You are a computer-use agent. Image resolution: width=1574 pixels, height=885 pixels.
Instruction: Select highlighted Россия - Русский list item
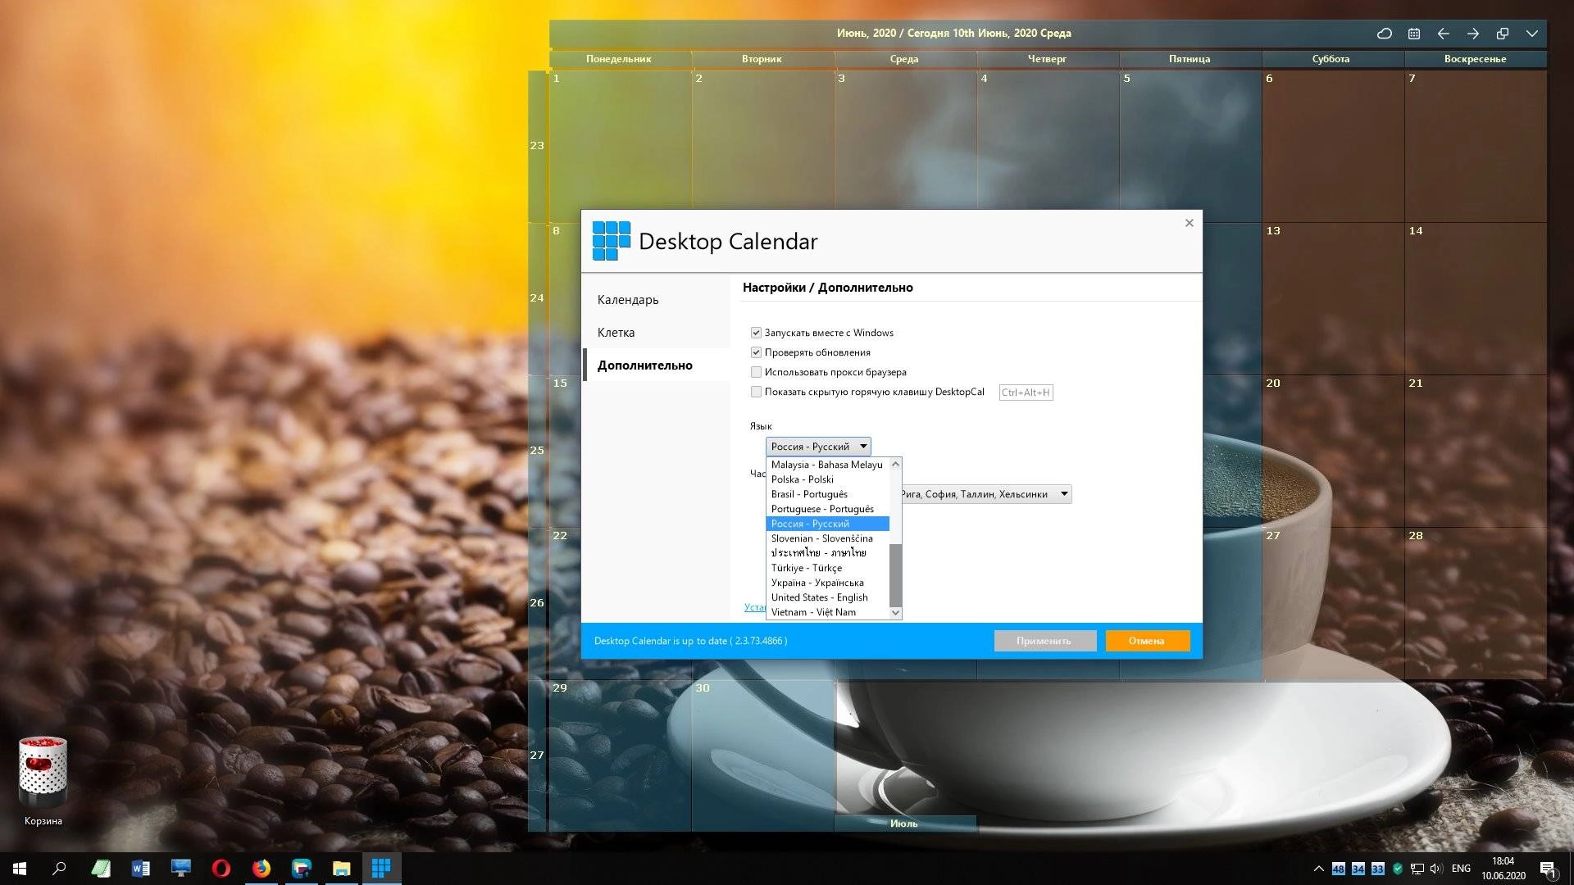coord(827,524)
